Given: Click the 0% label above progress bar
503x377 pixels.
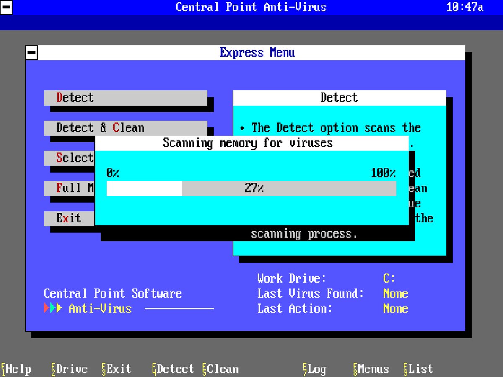Looking at the screenshot, I should (x=113, y=173).
